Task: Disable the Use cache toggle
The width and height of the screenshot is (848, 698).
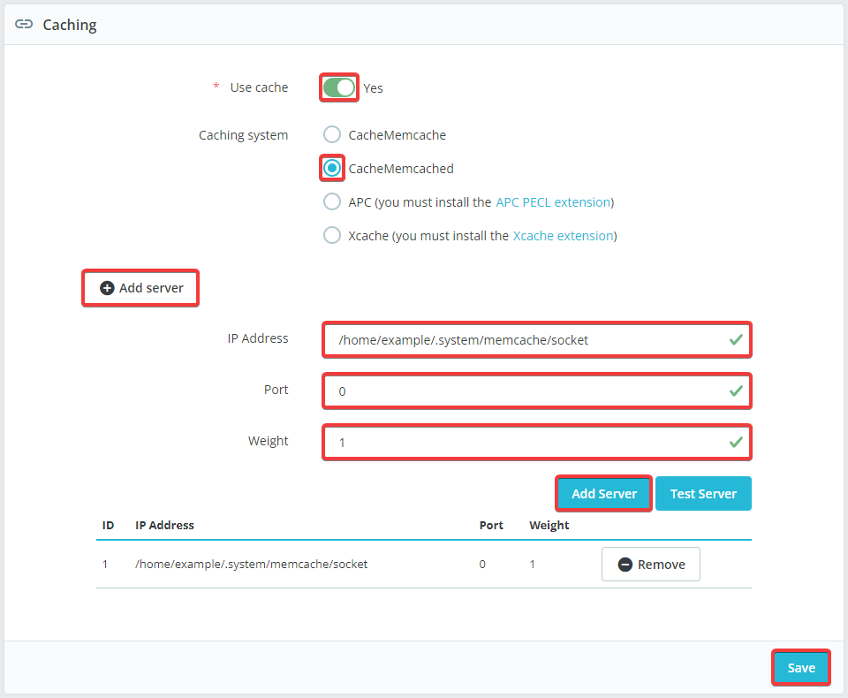Action: pyautogui.click(x=339, y=87)
